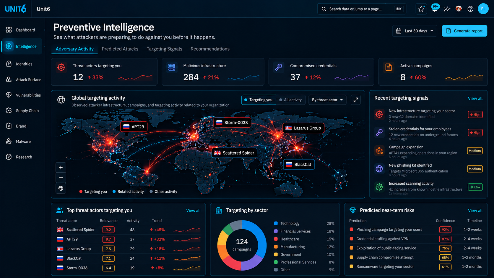The width and height of the screenshot is (494, 278).
Task: Select the Adversary Activity tab
Action: coord(75,49)
